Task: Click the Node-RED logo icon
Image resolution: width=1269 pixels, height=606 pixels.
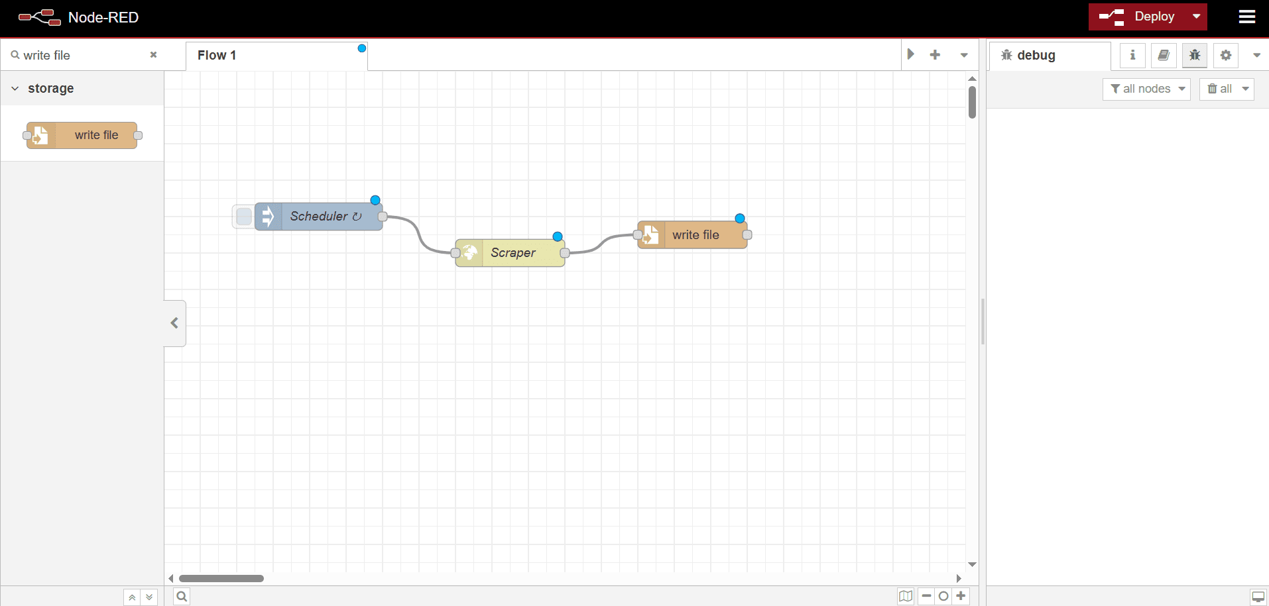Action: click(40, 17)
